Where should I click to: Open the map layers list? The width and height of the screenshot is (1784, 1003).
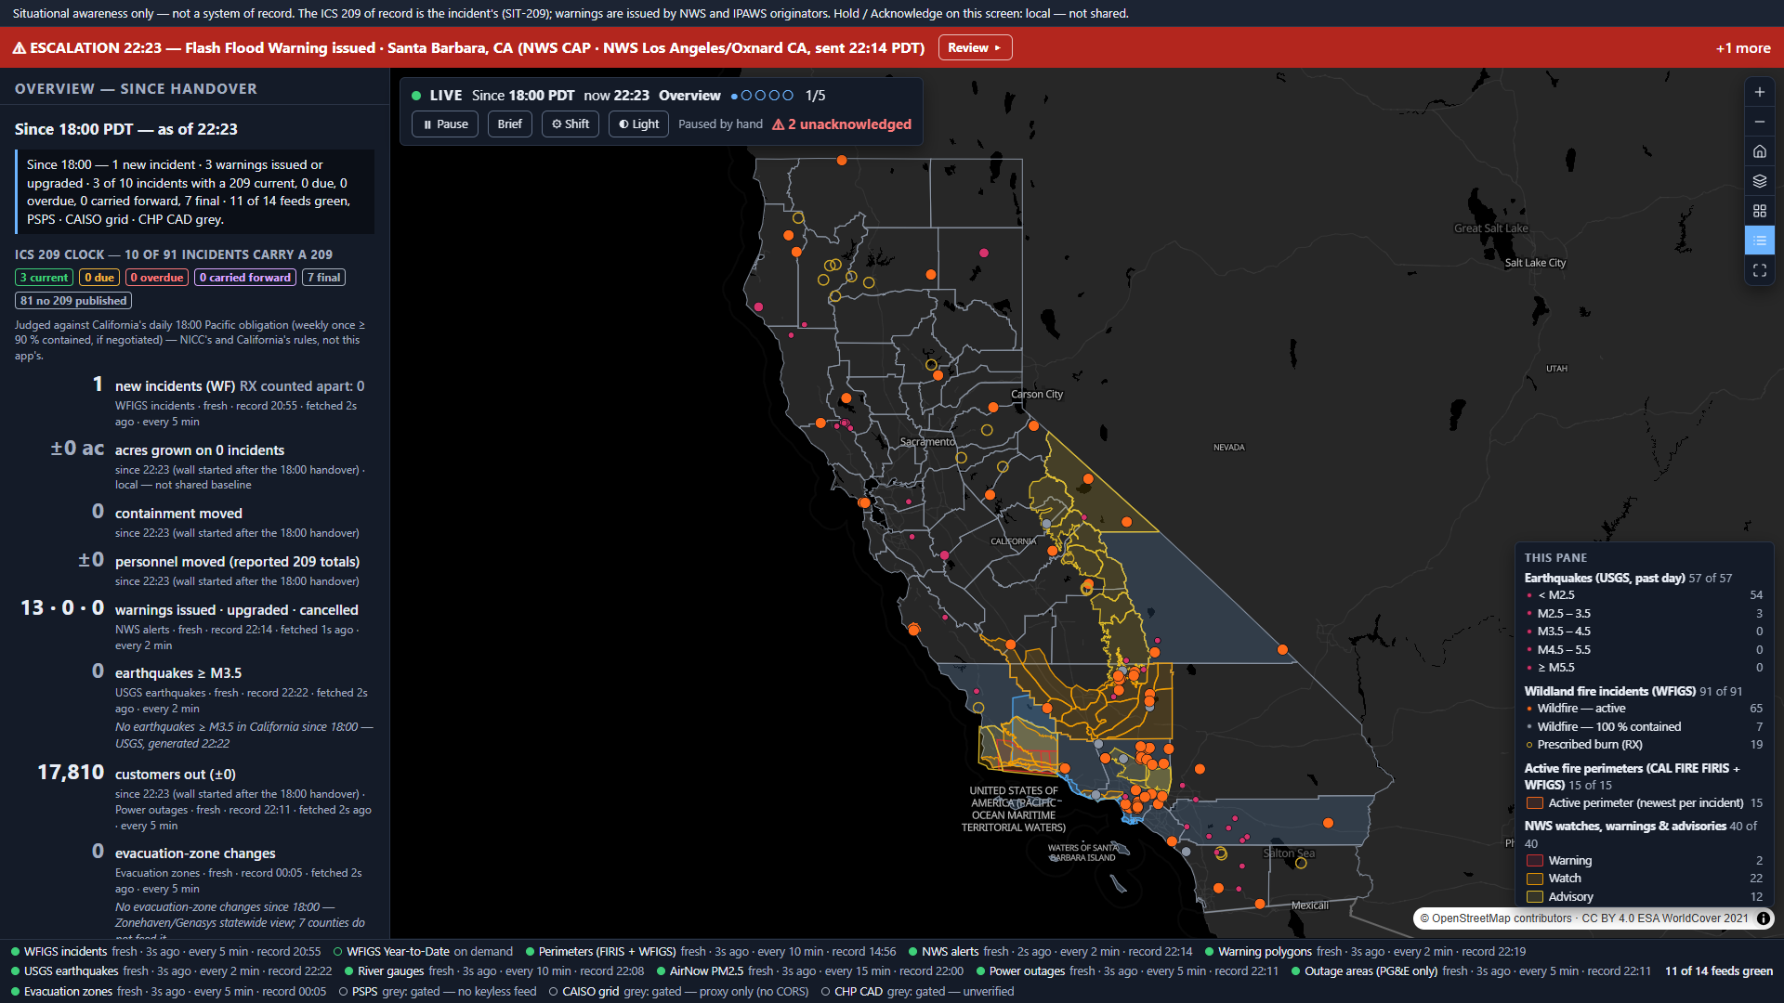click(x=1759, y=181)
